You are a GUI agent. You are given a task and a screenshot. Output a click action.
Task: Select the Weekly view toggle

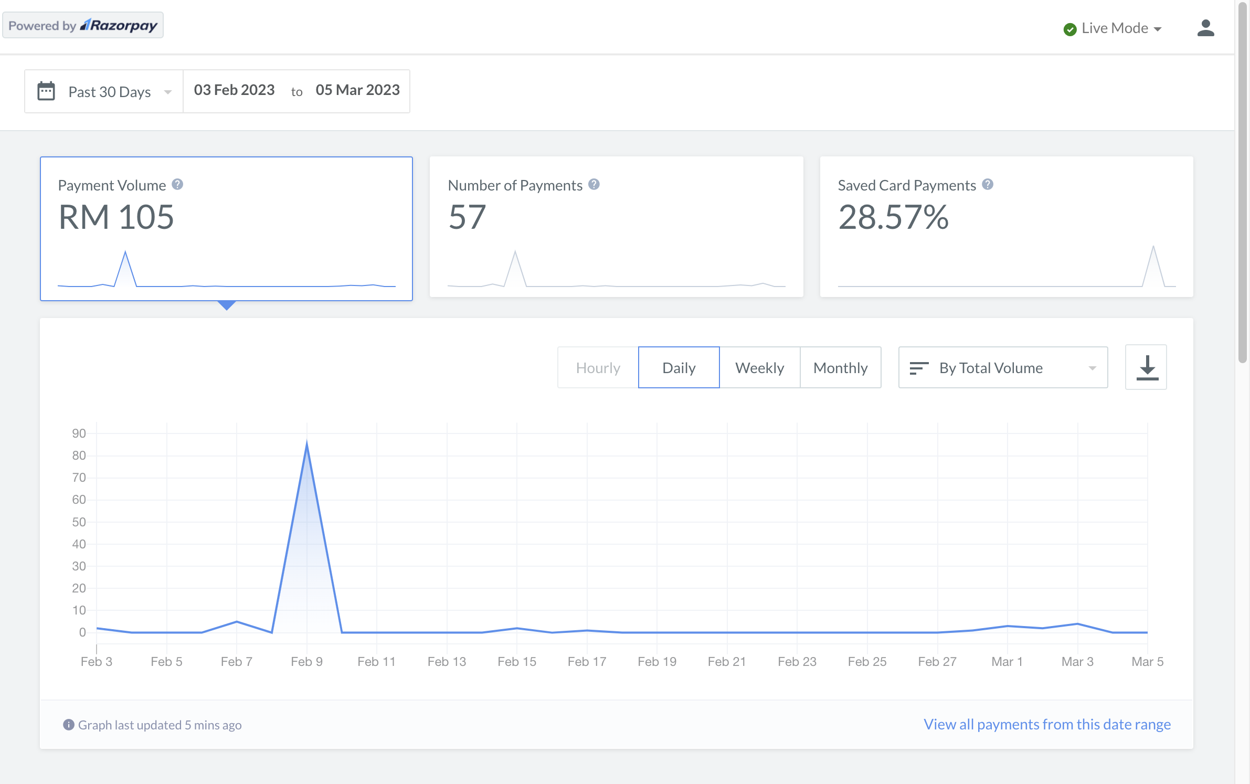click(759, 367)
